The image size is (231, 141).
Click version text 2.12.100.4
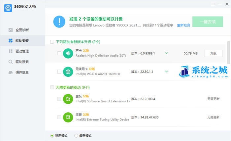point(148,99)
